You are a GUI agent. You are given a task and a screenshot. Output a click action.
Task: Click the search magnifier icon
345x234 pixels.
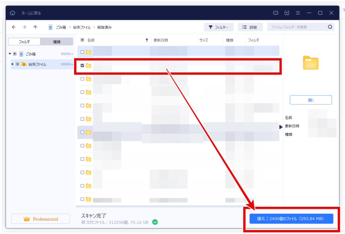point(330,27)
